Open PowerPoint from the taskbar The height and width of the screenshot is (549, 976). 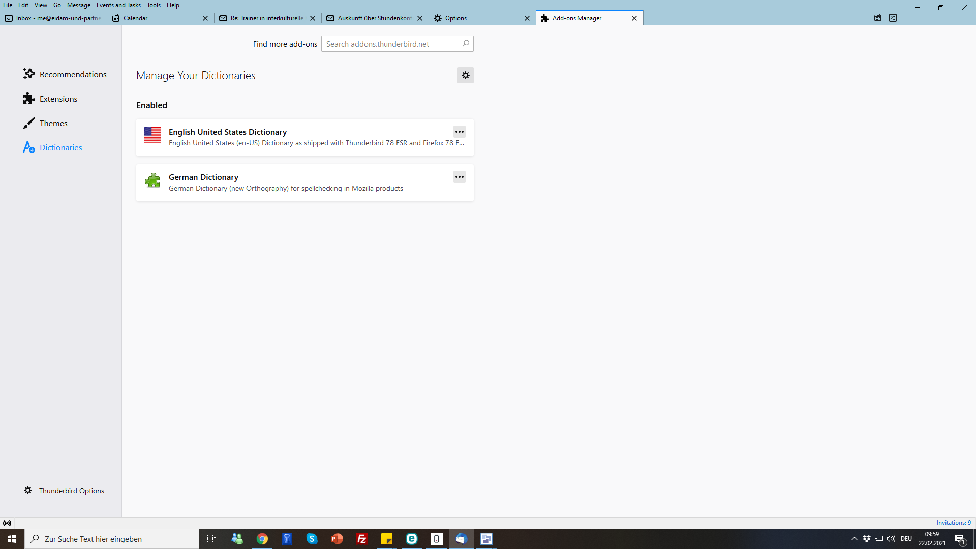click(x=337, y=539)
